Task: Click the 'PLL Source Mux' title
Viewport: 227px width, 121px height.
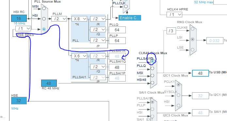Action: coord(47,2)
